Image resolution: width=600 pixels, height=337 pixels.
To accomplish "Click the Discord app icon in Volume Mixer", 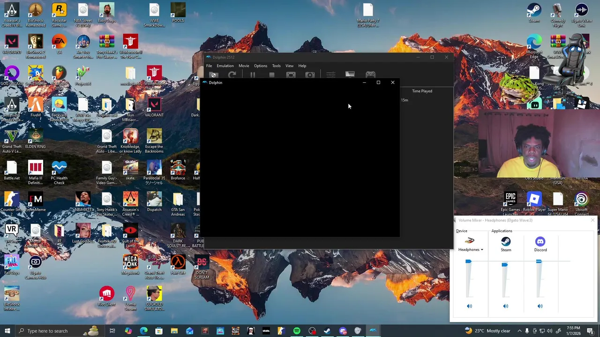I will point(540,242).
